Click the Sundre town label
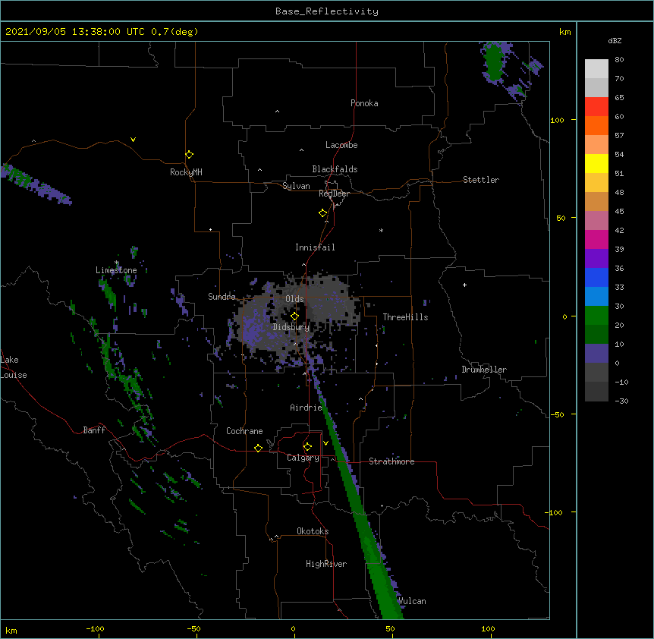Screen dimensions: 654x639 coord(222,297)
